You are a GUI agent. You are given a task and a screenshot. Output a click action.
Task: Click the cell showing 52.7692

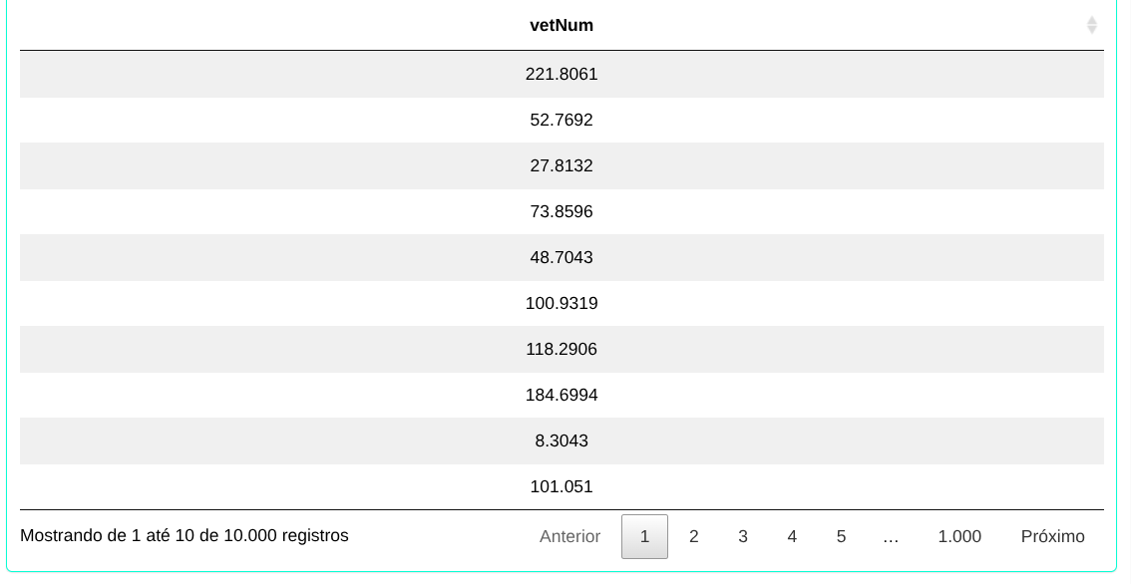click(x=561, y=120)
